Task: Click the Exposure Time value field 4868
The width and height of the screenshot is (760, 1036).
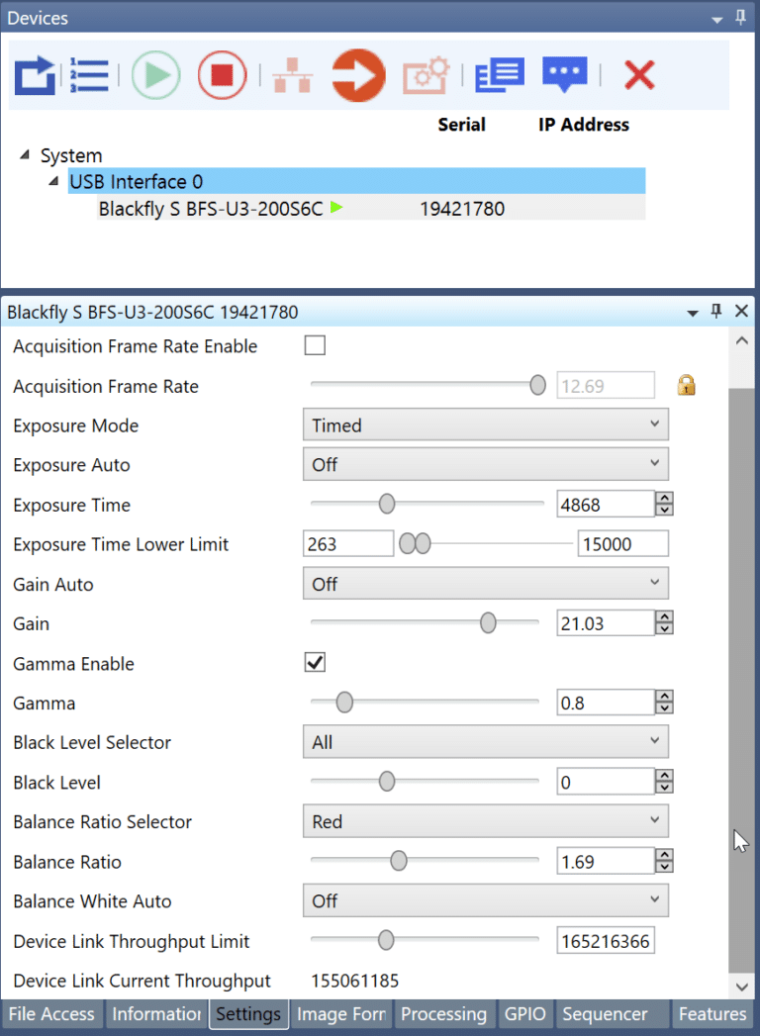Action: (606, 504)
